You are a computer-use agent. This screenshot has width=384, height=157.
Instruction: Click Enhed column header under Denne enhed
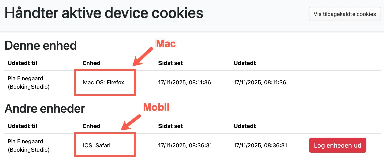click(x=91, y=63)
